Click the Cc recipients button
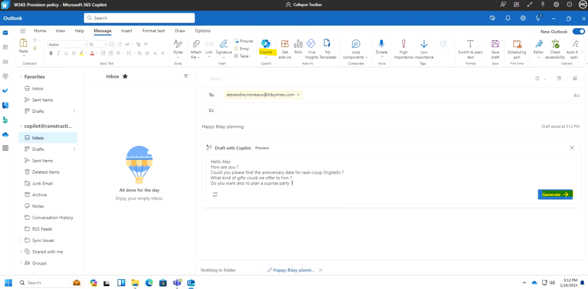The image size is (588, 289). (211, 111)
